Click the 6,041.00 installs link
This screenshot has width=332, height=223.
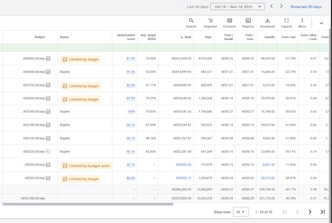click(x=269, y=165)
